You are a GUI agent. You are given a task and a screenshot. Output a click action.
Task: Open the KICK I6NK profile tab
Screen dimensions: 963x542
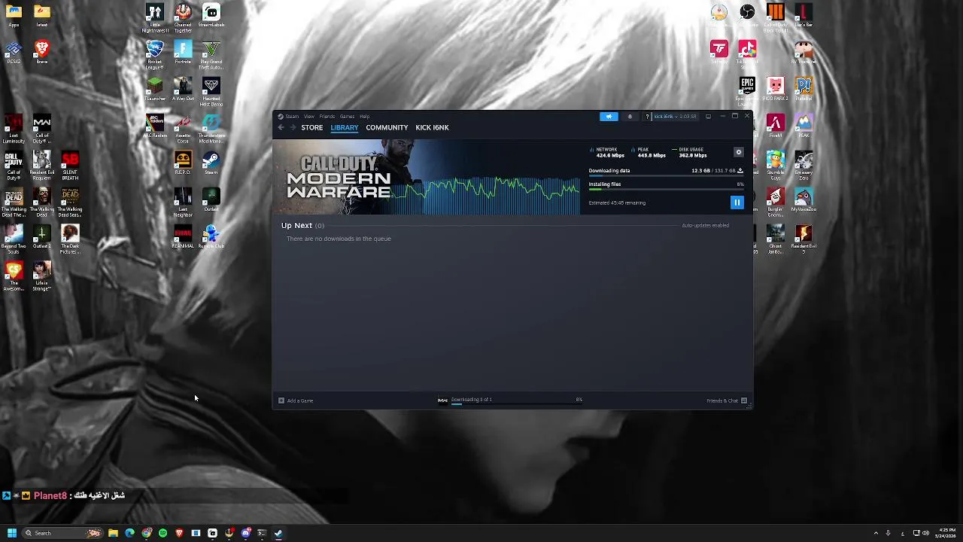[432, 127]
